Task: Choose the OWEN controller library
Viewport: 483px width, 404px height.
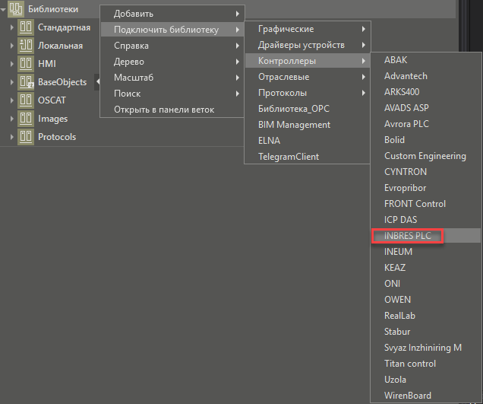Action: tap(426, 300)
